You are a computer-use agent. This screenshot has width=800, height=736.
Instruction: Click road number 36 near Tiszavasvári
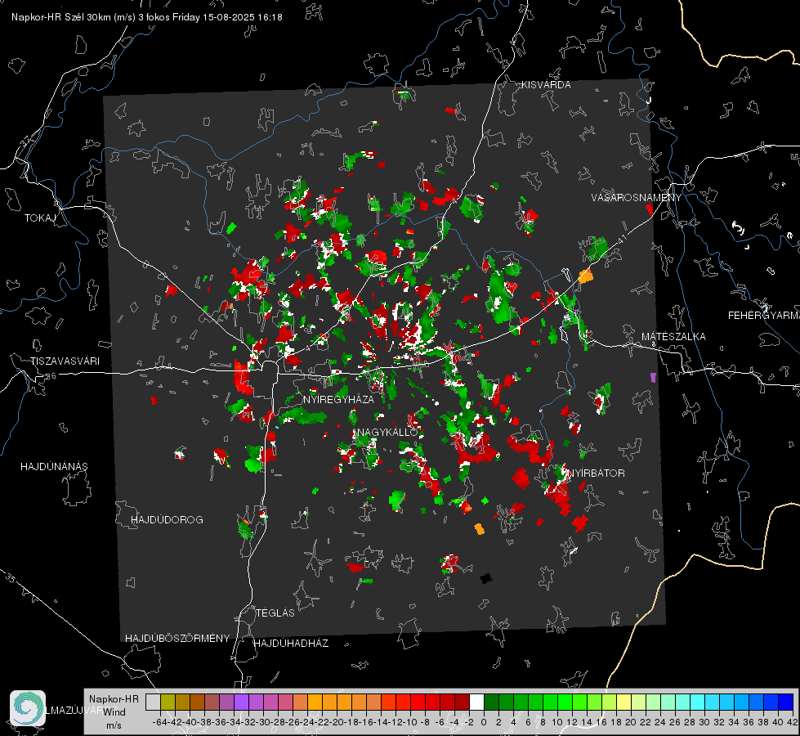point(51,376)
